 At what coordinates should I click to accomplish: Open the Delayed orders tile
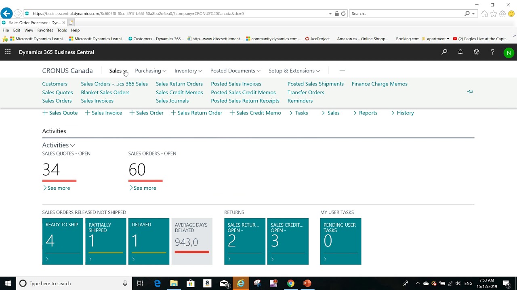click(149, 241)
